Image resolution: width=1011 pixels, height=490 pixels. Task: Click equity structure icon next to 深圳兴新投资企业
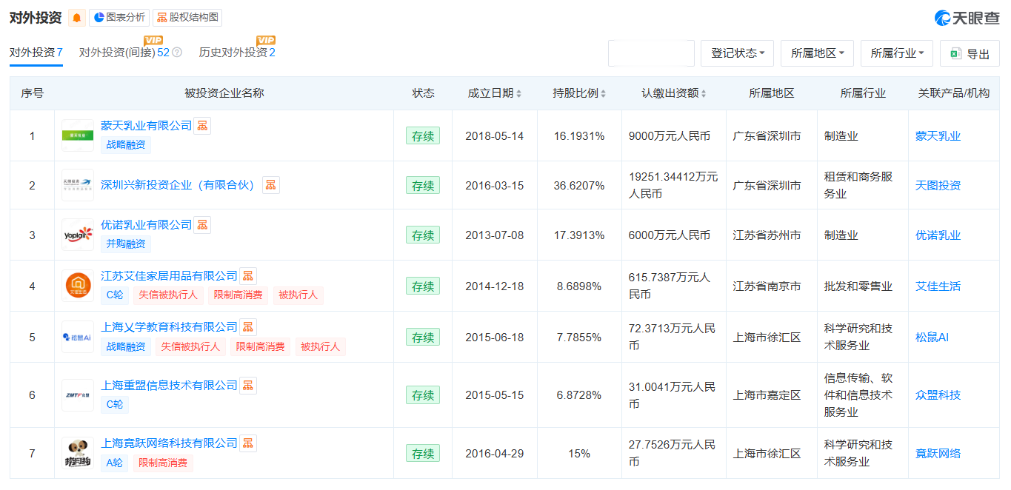pyautogui.click(x=271, y=185)
